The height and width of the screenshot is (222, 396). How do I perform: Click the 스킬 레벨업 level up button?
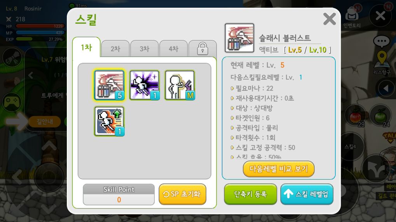pos(307,194)
